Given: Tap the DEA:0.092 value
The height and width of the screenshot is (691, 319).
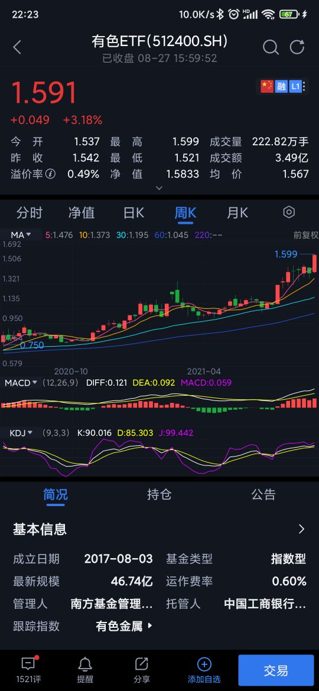Looking at the screenshot, I should [x=153, y=383].
